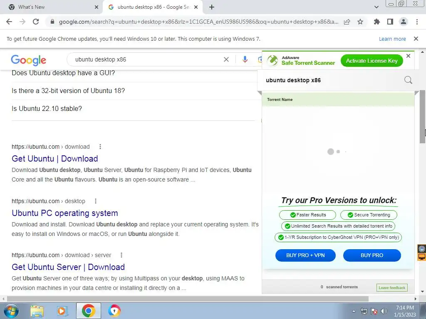Click the Google logo
The height and width of the screenshot is (319, 426).
29,60
